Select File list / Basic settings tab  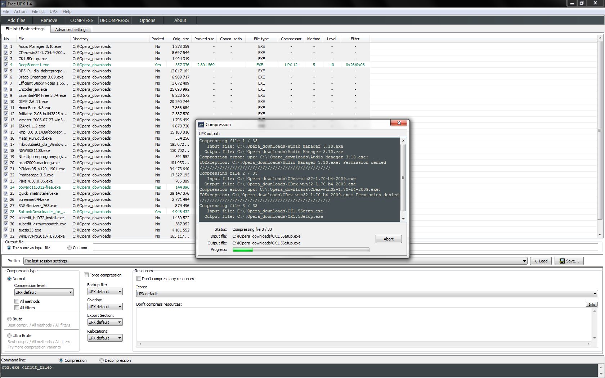click(25, 29)
